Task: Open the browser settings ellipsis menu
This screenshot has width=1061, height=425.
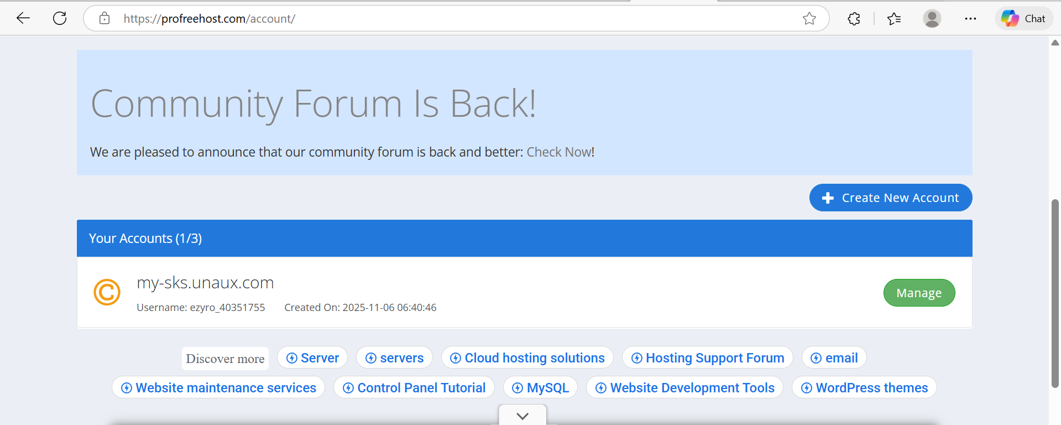Action: point(970,19)
